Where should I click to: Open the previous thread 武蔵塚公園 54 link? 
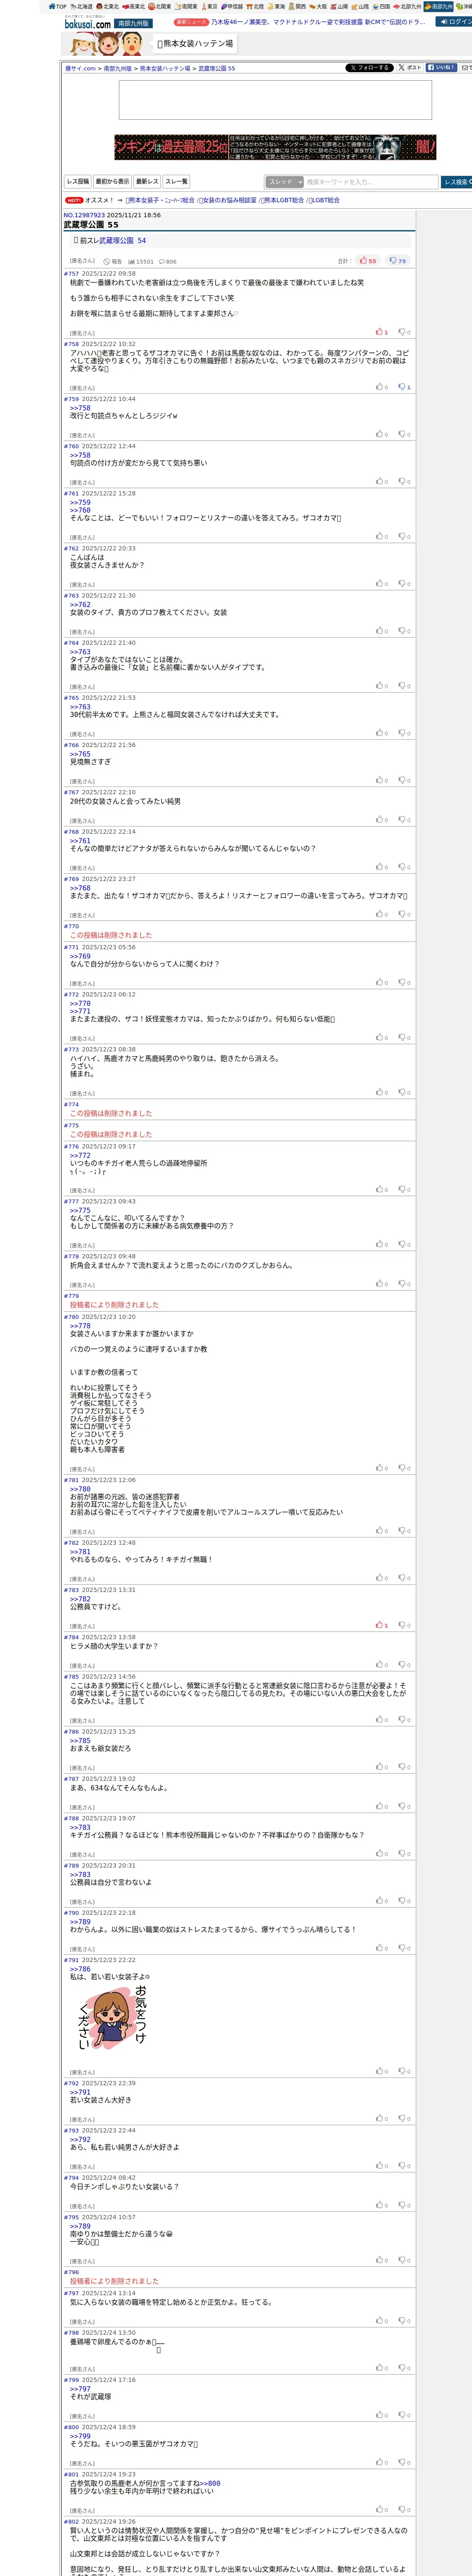(122, 241)
